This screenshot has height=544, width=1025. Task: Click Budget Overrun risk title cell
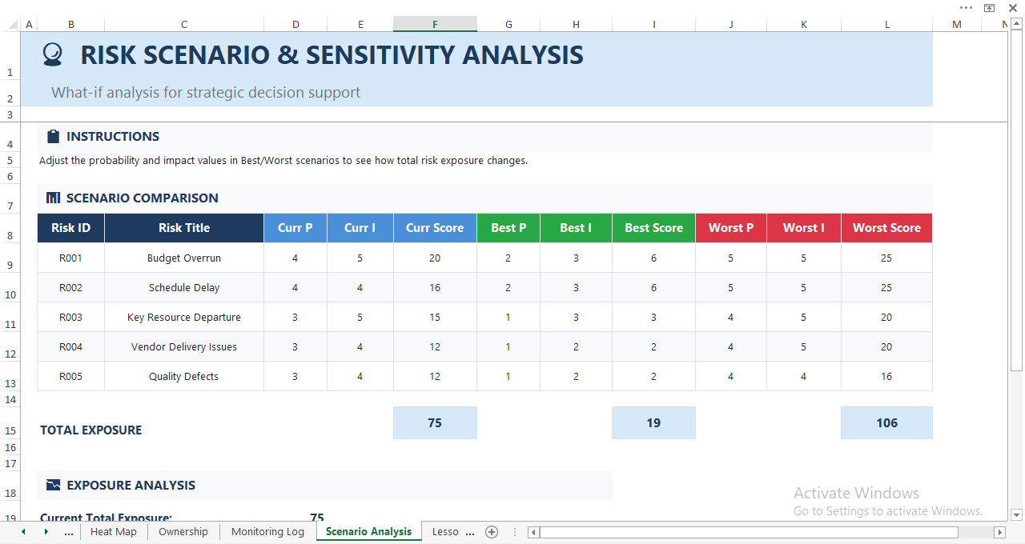pos(184,258)
